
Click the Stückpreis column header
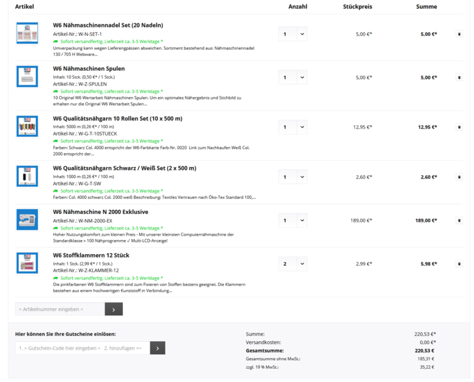[x=358, y=7]
